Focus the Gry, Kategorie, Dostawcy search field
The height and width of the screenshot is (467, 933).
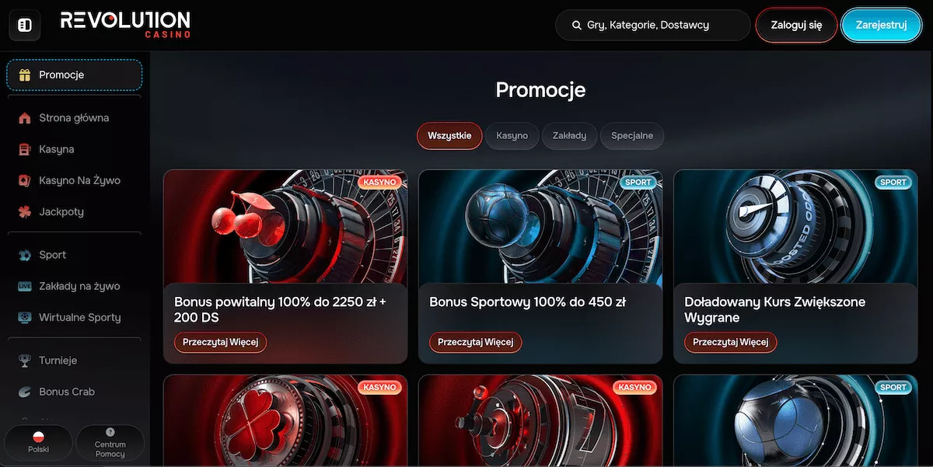[x=653, y=25]
